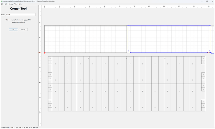
Task: Click the red marker on the left ruler
Action: click(40, 53)
